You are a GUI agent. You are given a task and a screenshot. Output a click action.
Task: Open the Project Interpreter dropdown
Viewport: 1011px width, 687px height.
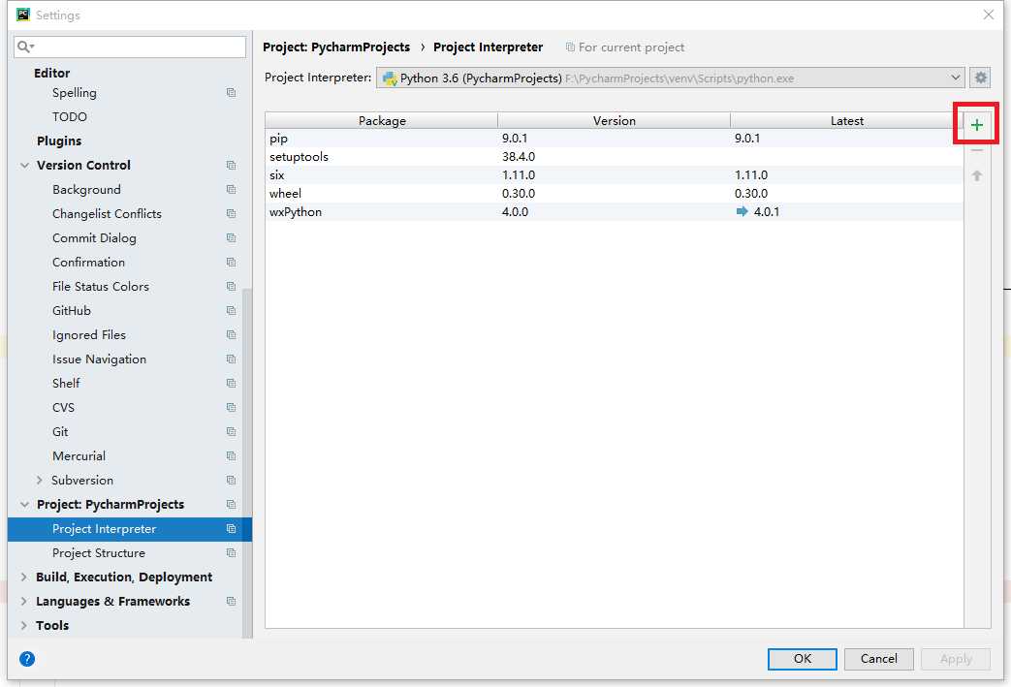(x=670, y=78)
